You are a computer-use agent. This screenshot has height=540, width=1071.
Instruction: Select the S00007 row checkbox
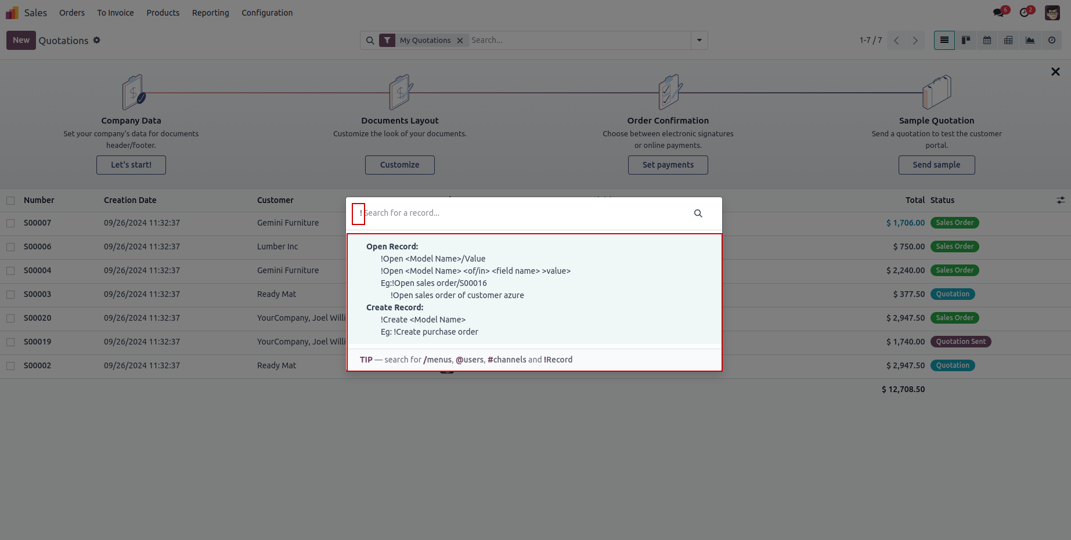pyautogui.click(x=10, y=223)
